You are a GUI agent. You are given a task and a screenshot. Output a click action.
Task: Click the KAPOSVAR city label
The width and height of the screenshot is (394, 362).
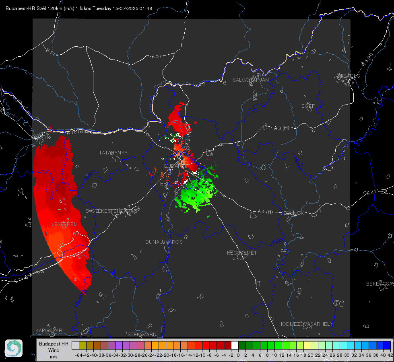(x=49, y=330)
